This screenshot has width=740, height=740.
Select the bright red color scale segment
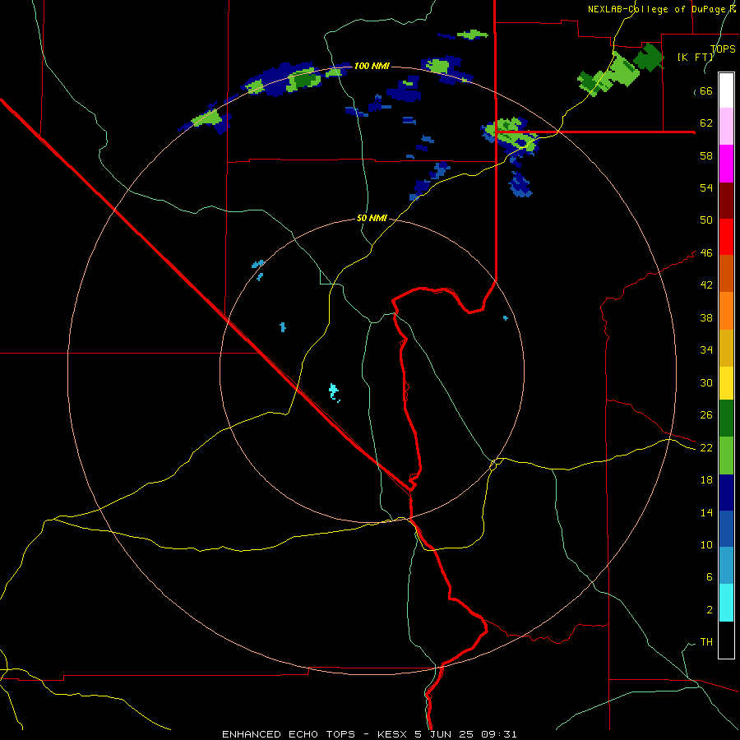click(726, 237)
